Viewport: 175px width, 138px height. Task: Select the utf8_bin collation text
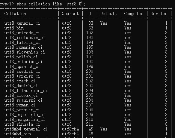[14, 28]
